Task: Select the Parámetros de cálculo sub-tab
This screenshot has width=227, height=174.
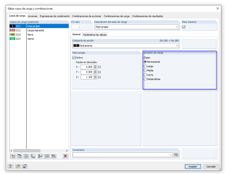Action: (x=95, y=35)
